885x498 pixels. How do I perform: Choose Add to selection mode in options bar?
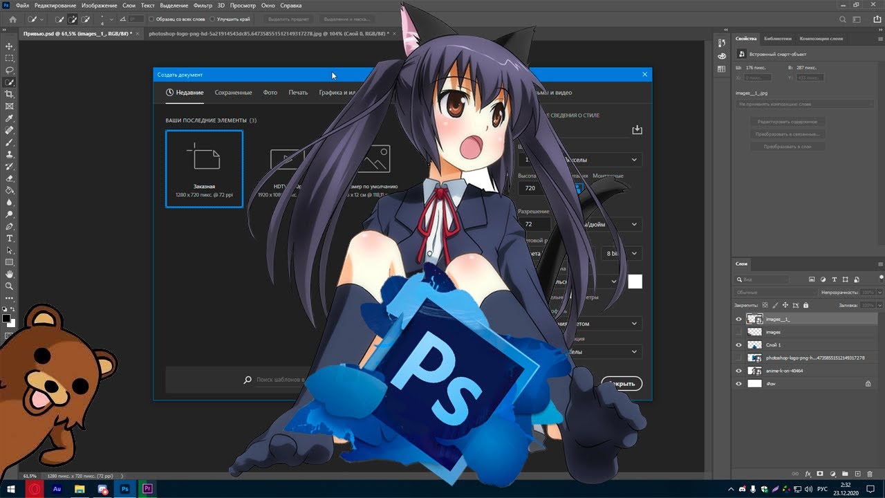pyautogui.click(x=73, y=19)
